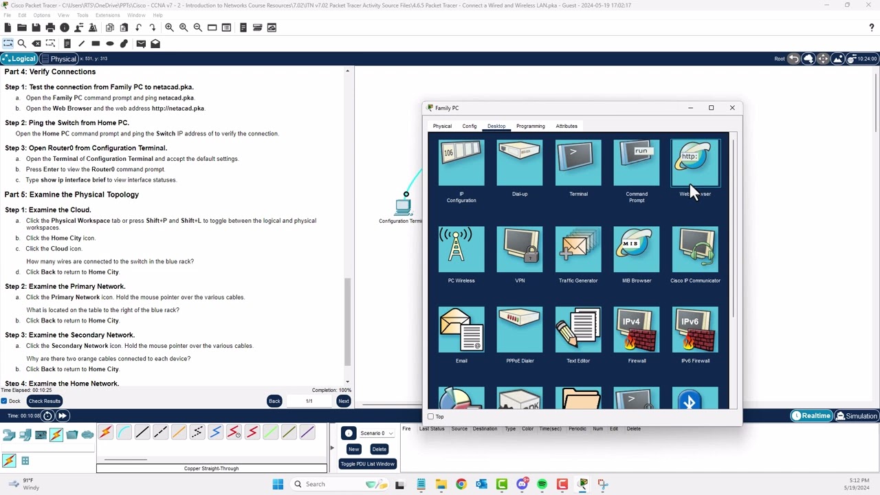Click the Power Cycle Devices button

pos(47,415)
